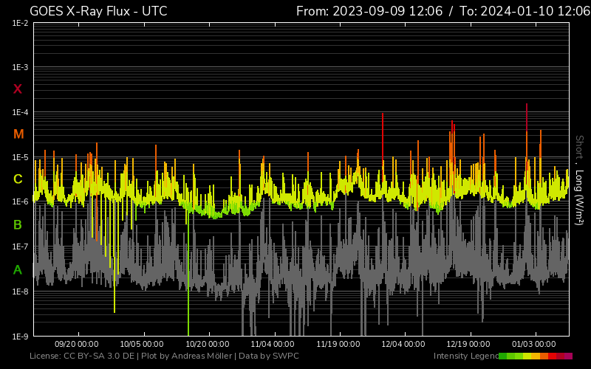Screen dimensions: 591x369
Task: Click the green B flare class label
Action: tap(18, 224)
